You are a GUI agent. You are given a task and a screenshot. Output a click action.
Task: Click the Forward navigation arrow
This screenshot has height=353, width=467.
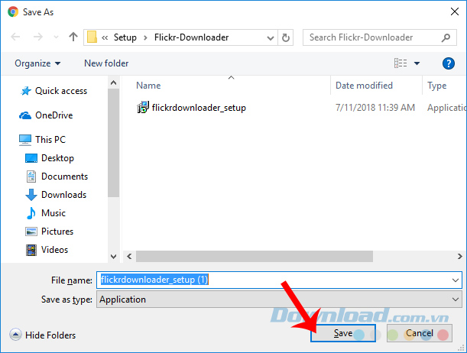[x=37, y=37]
